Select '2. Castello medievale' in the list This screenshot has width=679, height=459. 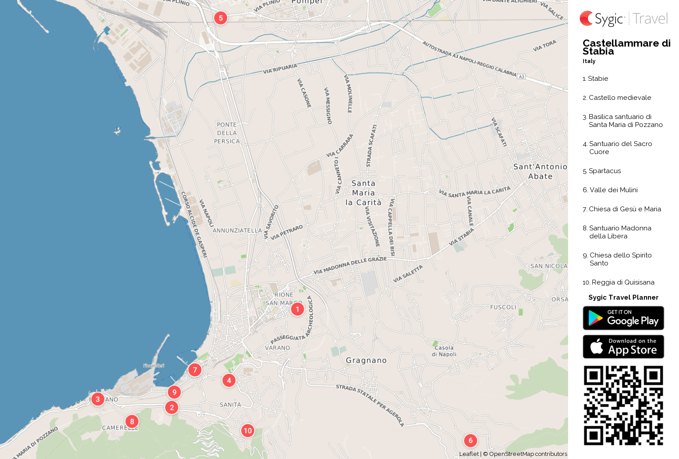(x=617, y=98)
